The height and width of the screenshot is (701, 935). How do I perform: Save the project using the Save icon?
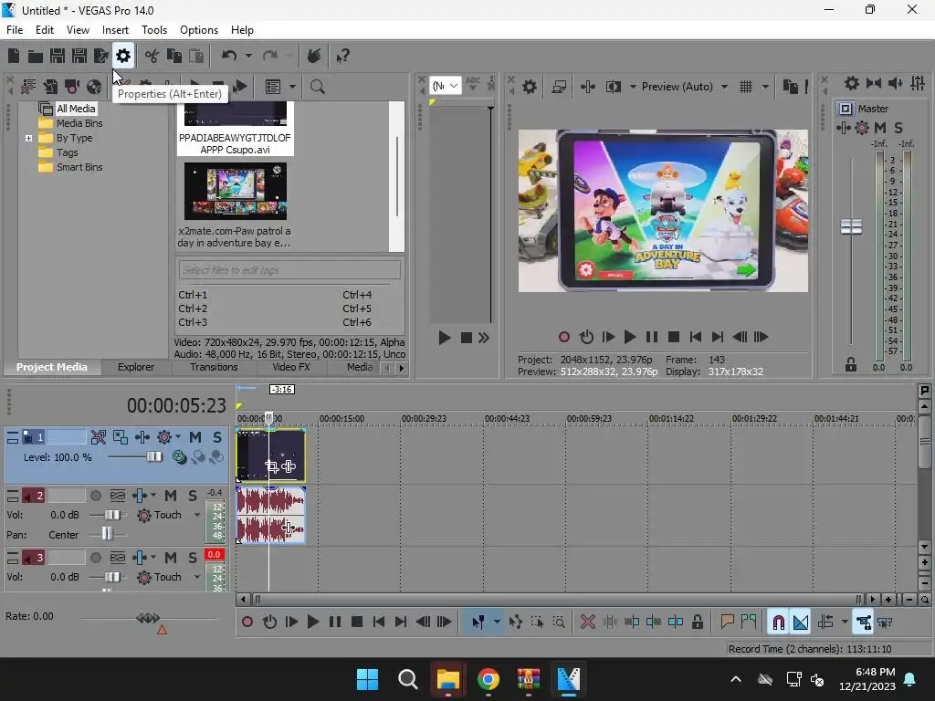[58, 56]
